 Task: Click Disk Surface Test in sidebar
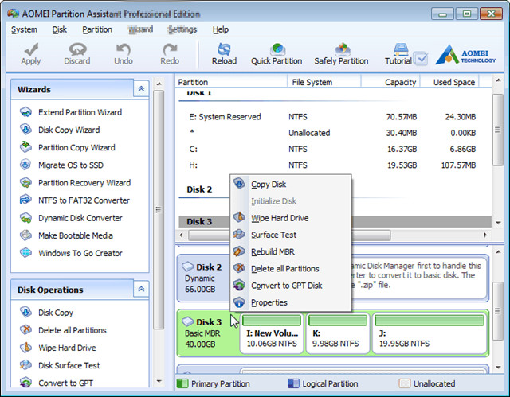[60, 365]
